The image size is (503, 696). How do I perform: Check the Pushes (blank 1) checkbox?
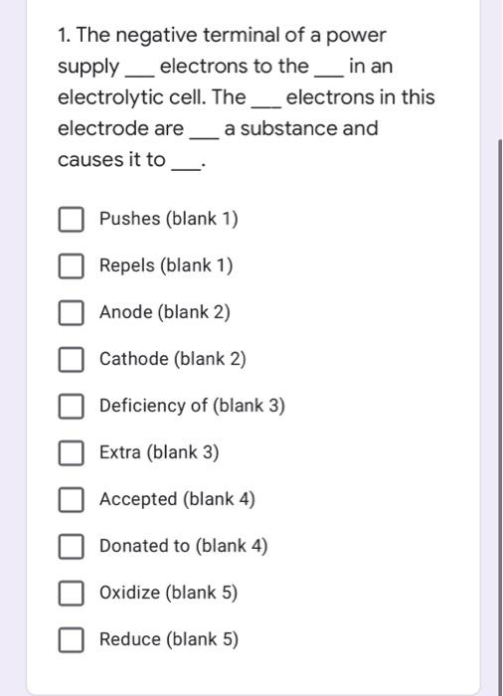(x=71, y=220)
